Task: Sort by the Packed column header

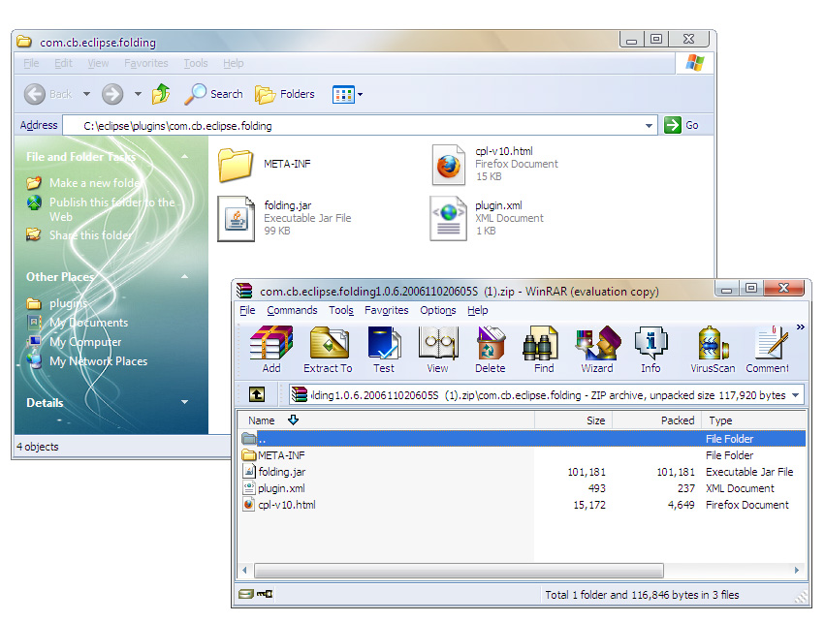Action: (656, 420)
